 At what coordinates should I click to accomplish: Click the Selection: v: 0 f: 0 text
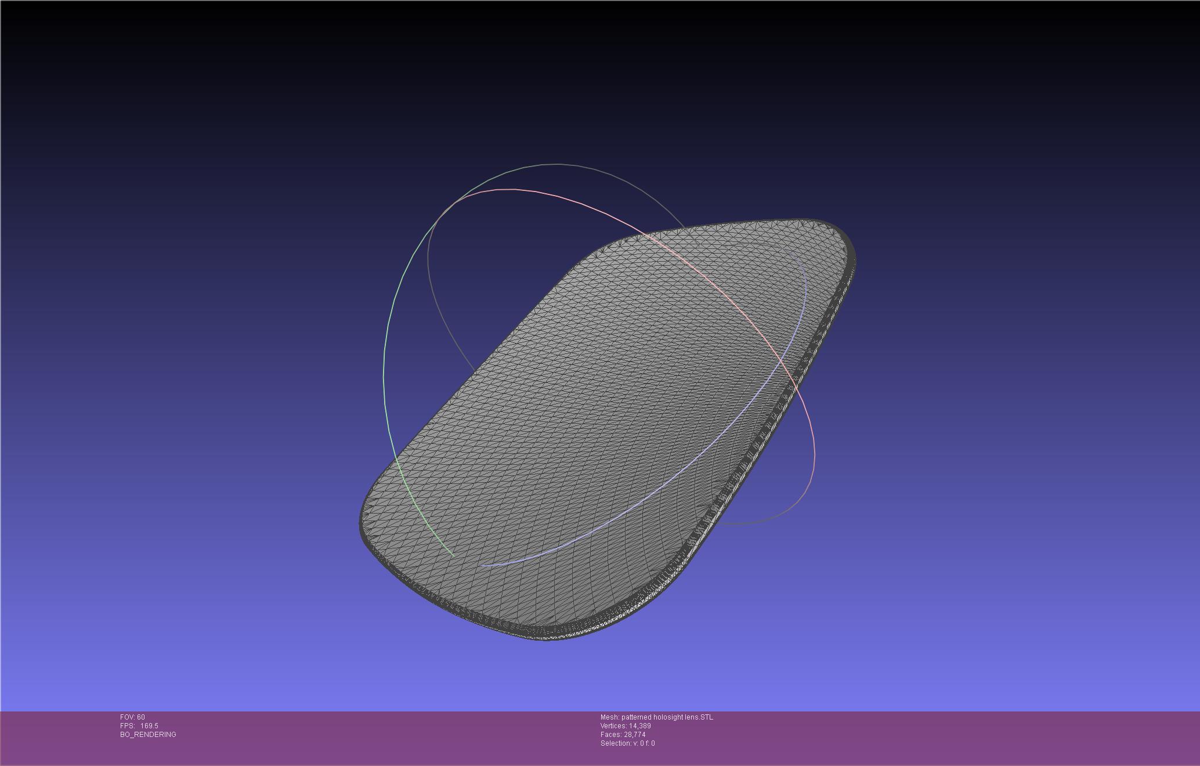tap(627, 743)
